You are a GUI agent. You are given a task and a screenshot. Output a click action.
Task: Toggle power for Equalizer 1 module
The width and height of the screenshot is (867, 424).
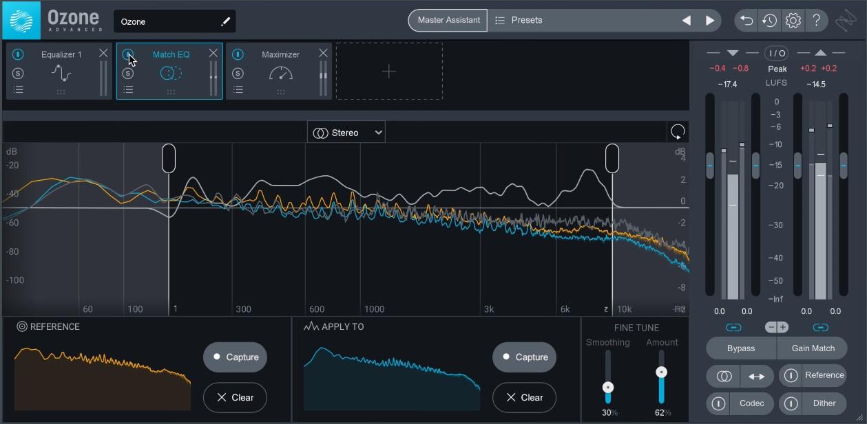pos(19,54)
